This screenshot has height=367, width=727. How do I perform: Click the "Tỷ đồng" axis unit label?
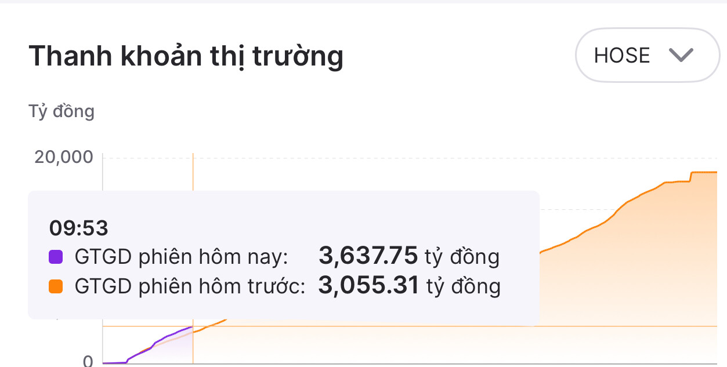pyautogui.click(x=62, y=111)
